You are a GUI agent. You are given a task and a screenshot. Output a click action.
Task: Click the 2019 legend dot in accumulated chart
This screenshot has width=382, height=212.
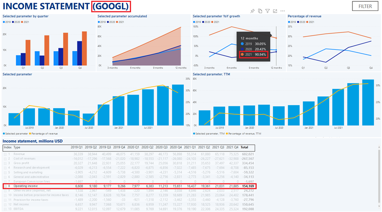[99, 22]
